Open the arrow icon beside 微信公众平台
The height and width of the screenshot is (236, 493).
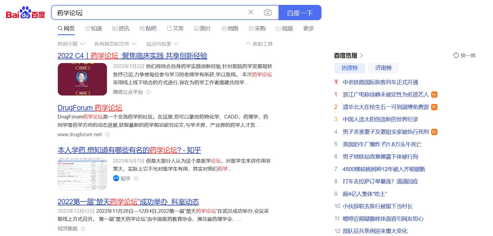tap(148, 92)
